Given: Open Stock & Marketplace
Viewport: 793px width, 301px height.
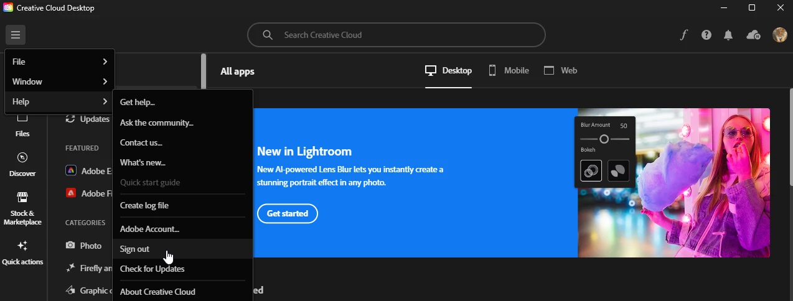Looking at the screenshot, I should tap(22, 208).
